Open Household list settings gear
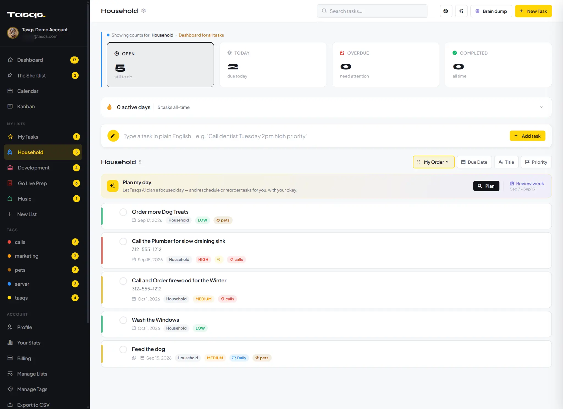The height and width of the screenshot is (409, 563). 143,11
